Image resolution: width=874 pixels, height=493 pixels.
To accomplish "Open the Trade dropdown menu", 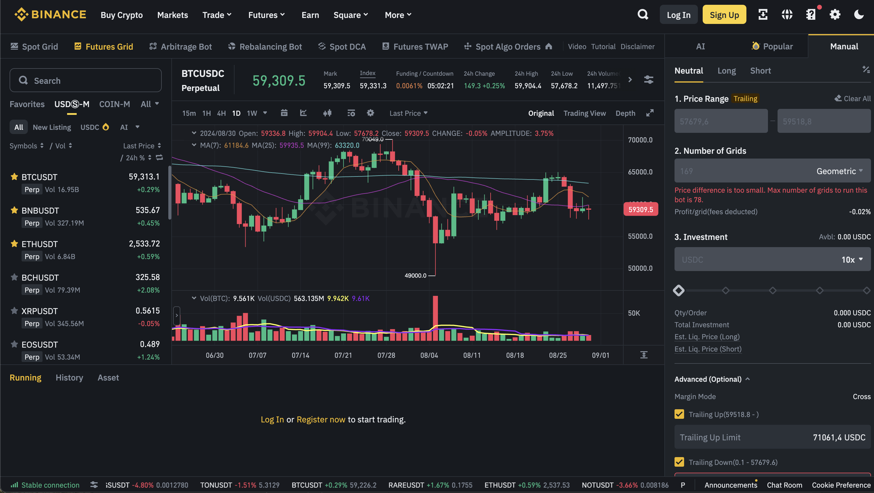I will tap(217, 15).
